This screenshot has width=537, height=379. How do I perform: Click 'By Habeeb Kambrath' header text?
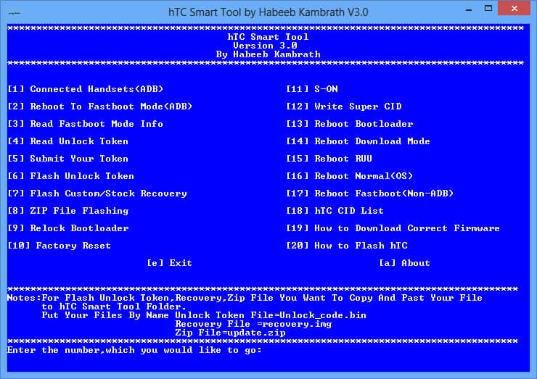coord(268,54)
